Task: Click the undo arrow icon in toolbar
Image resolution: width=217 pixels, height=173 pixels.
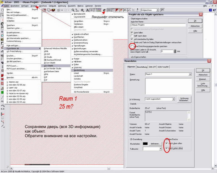Action: point(59,11)
